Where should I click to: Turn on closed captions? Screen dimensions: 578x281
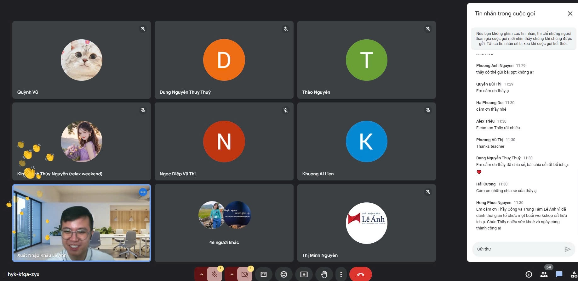click(x=264, y=274)
